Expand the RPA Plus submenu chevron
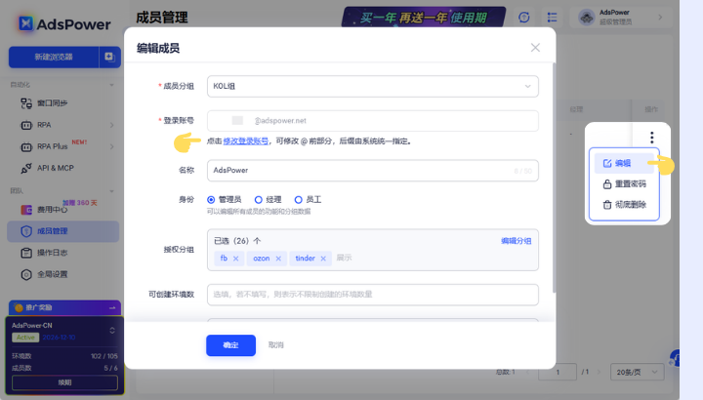Screen dimensions: 703x400 (x=111, y=146)
